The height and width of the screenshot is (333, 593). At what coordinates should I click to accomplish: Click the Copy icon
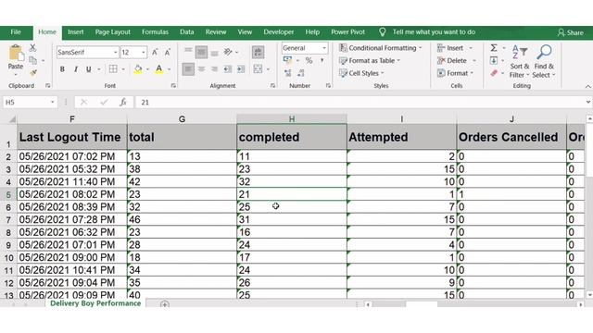33,60
